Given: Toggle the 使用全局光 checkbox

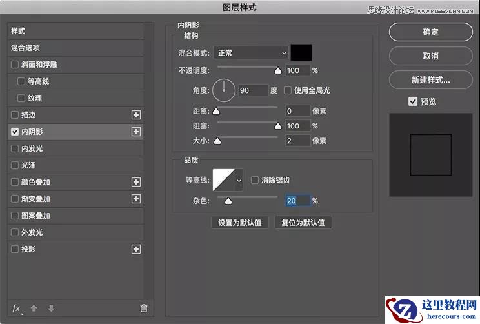Looking at the screenshot, I should pyautogui.click(x=288, y=90).
